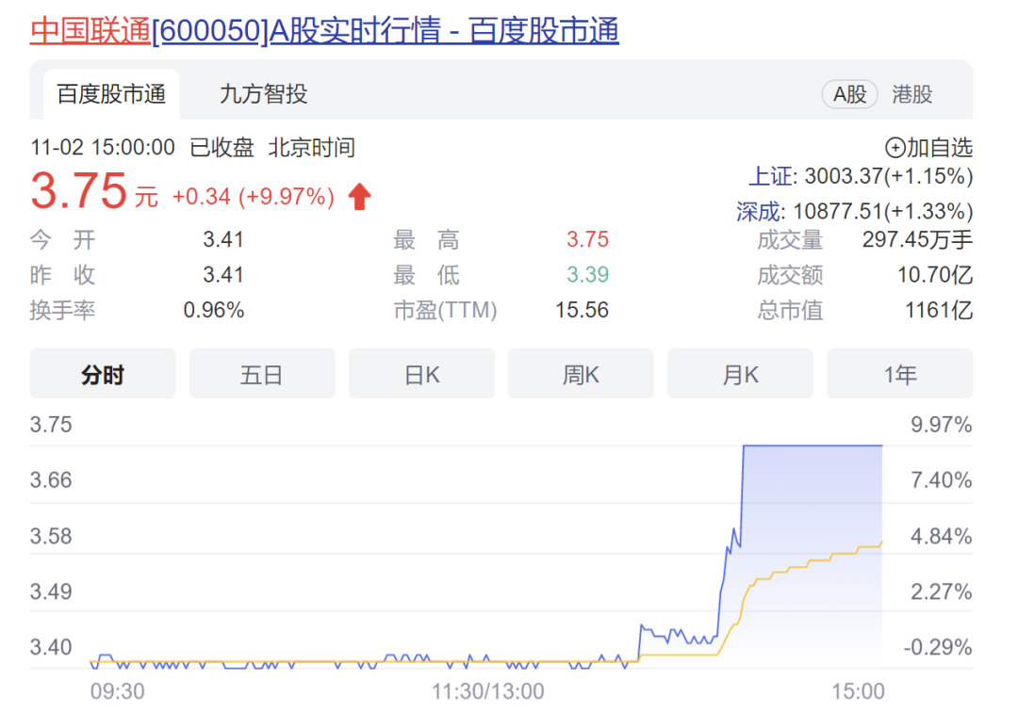The width and height of the screenshot is (1018, 712).
Task: Click the 成交量 value 297.45万手
Action: (917, 240)
